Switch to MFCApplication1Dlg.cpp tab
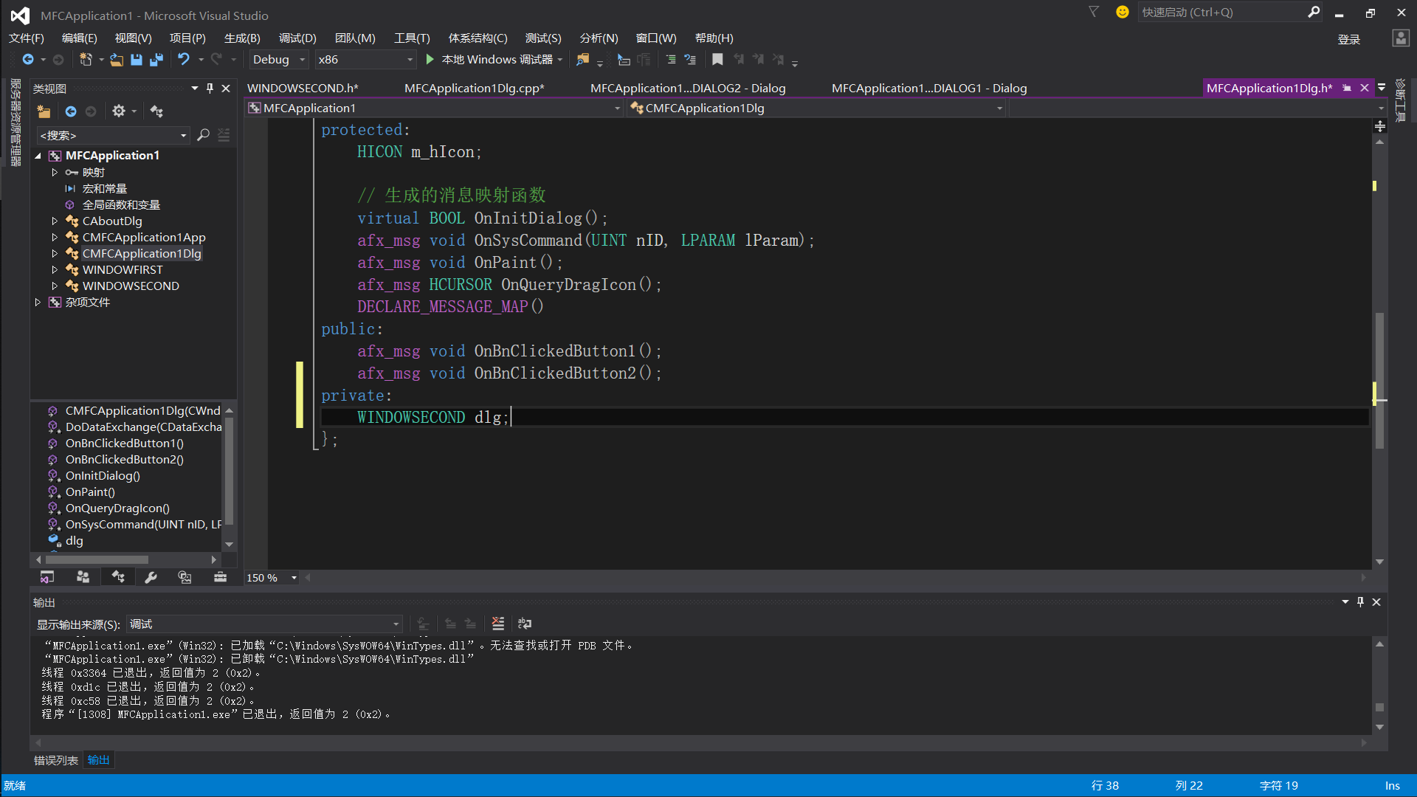 (x=474, y=88)
